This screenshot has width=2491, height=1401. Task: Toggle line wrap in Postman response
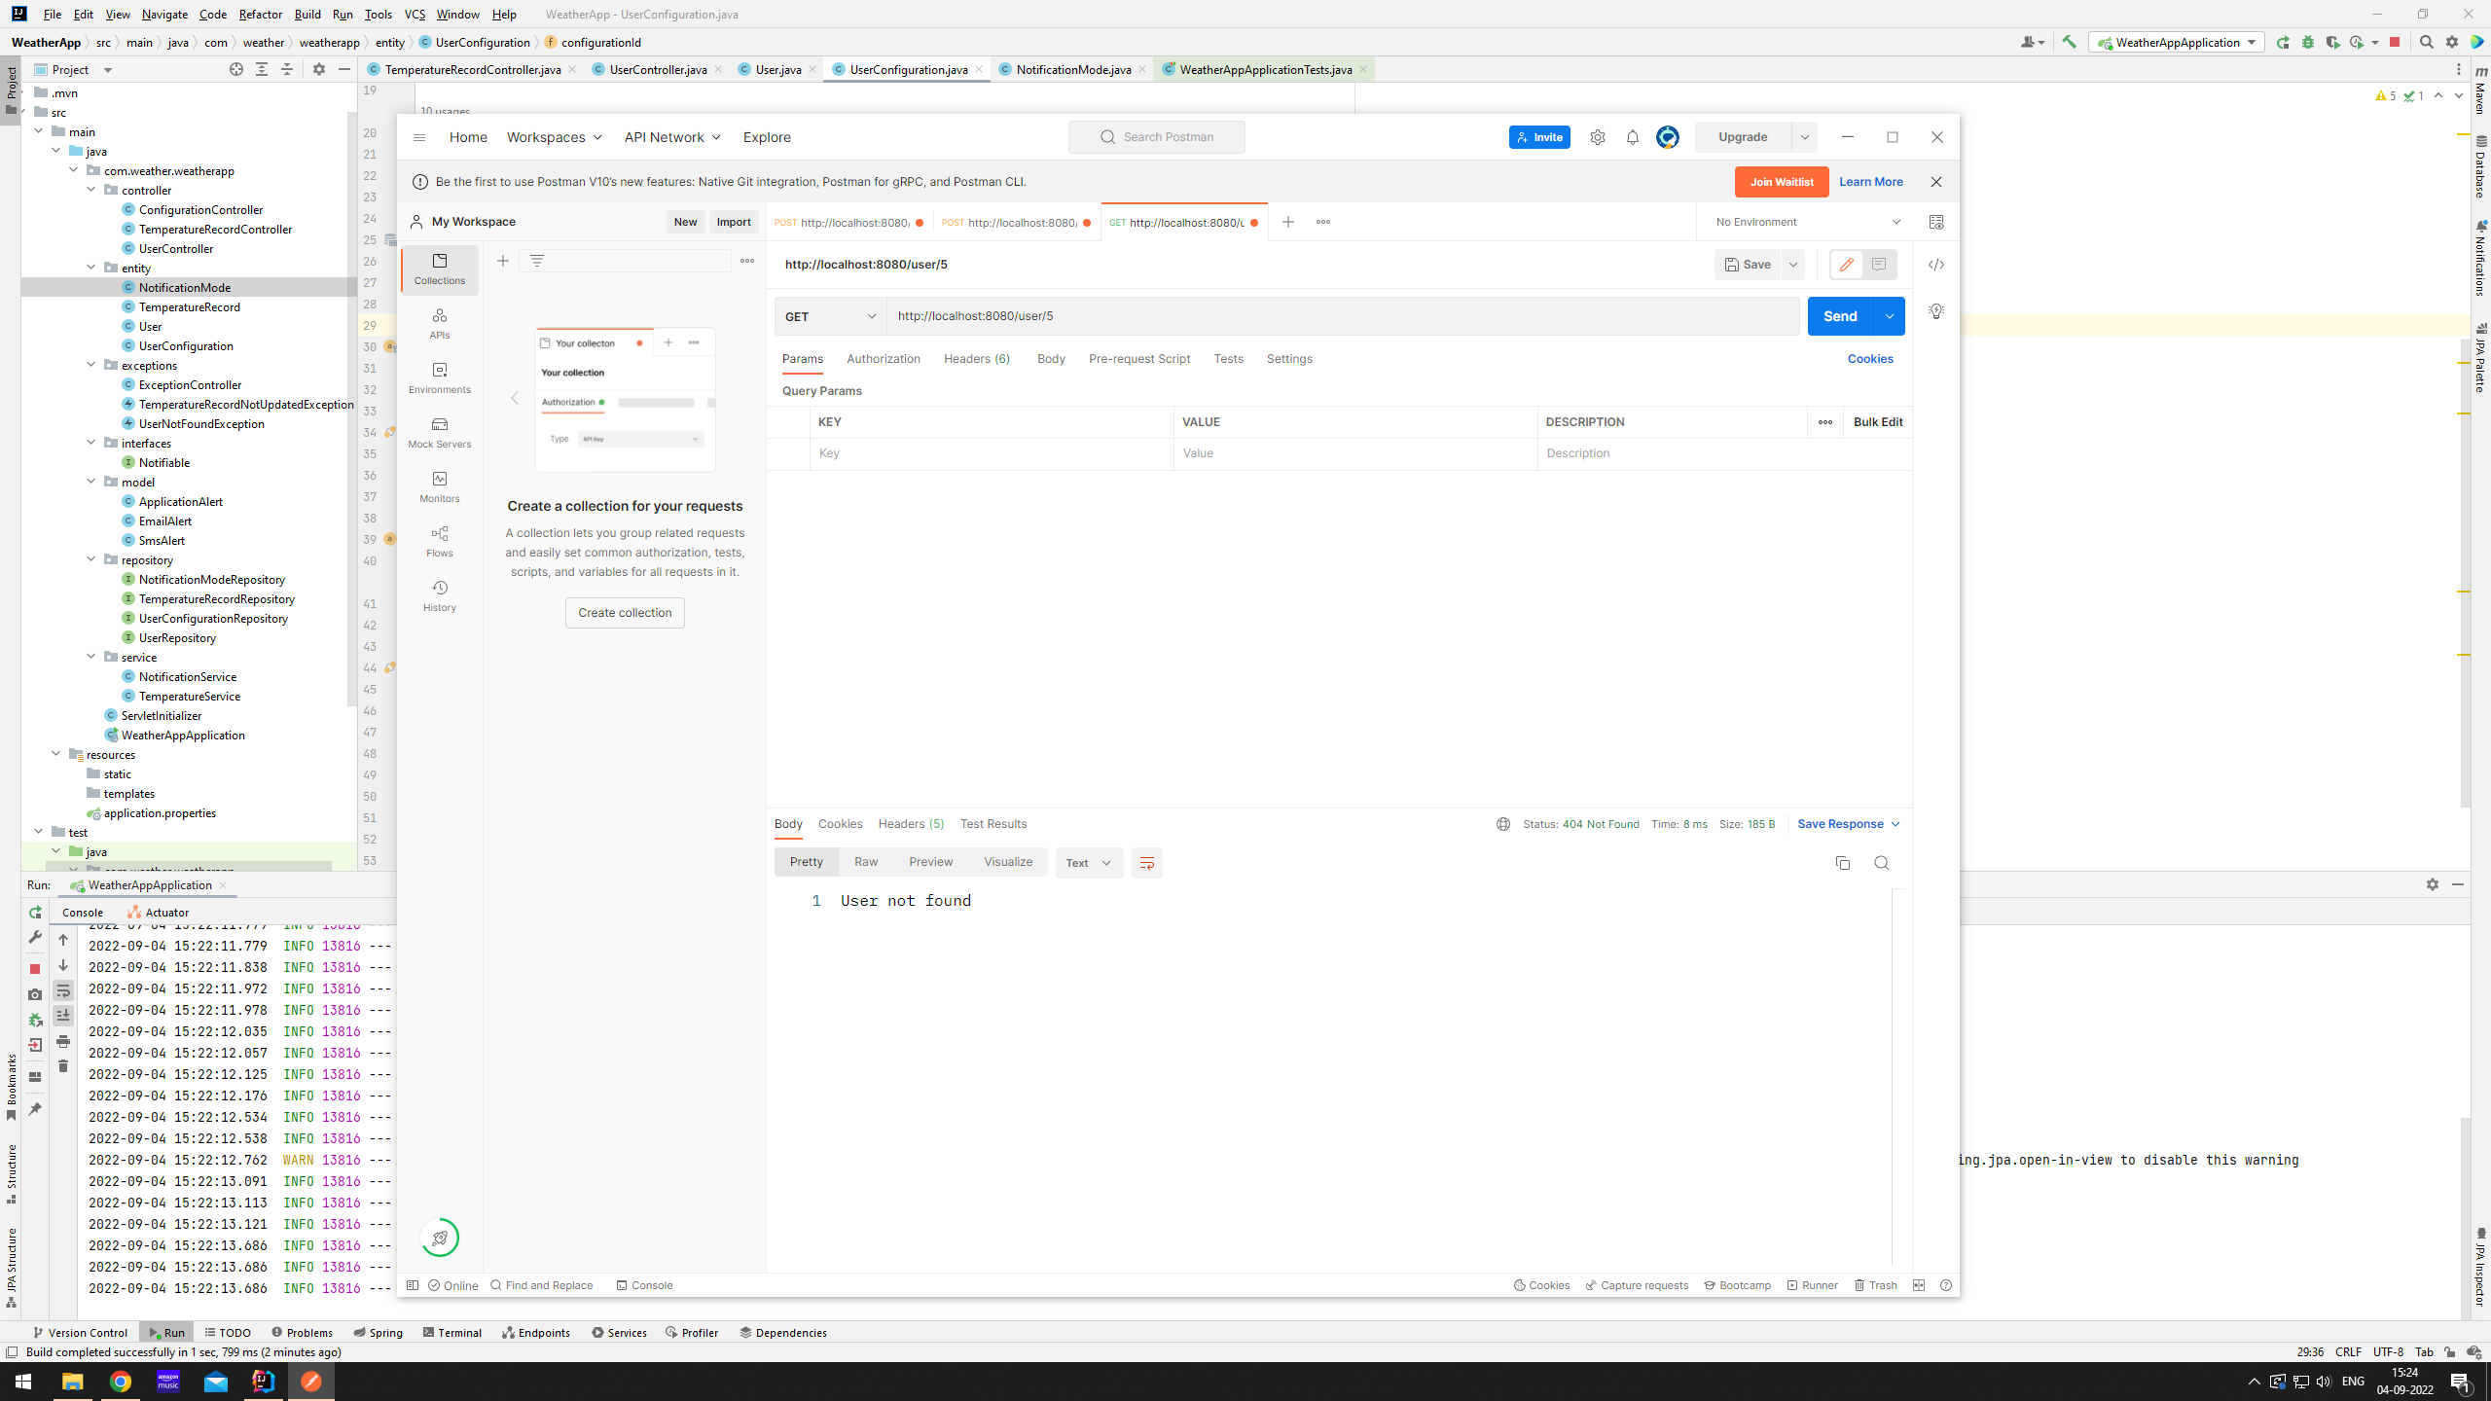[1146, 863]
